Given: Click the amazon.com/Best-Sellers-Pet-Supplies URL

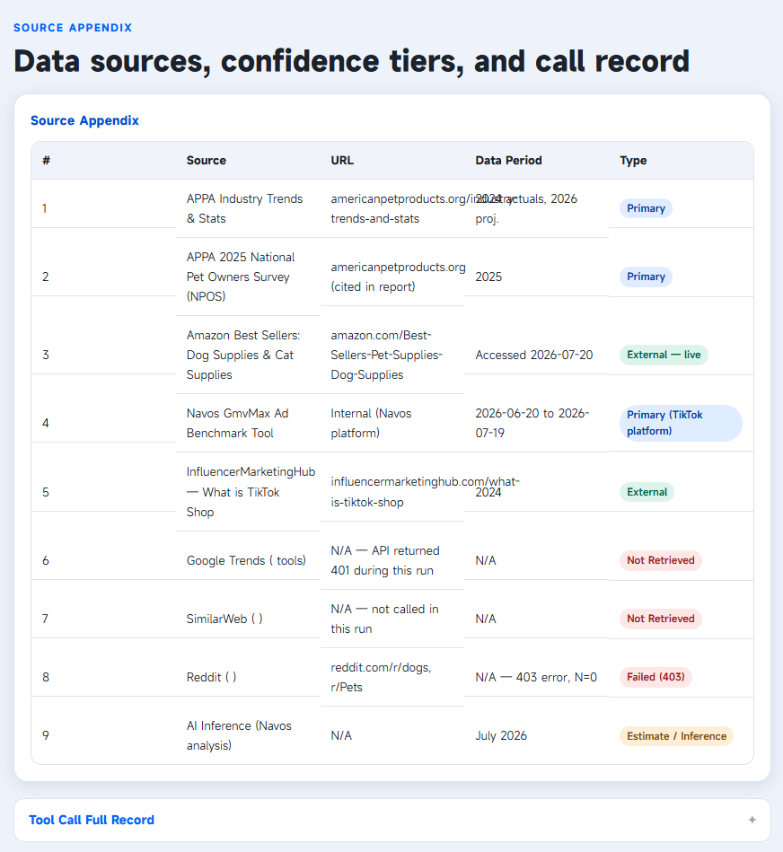Looking at the screenshot, I should 387,355.
